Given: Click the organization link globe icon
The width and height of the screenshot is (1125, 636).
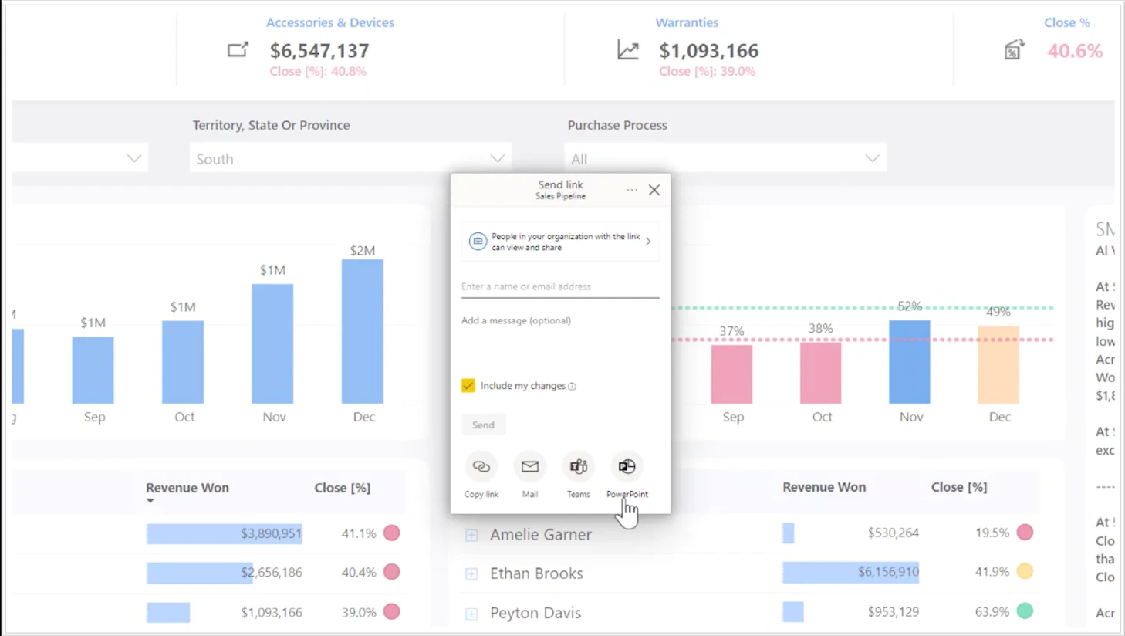Looking at the screenshot, I should (x=478, y=242).
